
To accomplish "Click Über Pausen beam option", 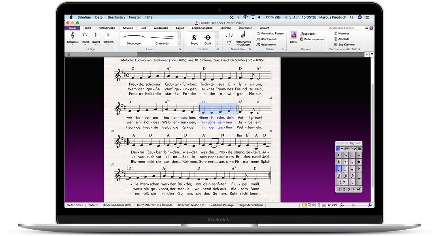I will (x=267, y=39).
